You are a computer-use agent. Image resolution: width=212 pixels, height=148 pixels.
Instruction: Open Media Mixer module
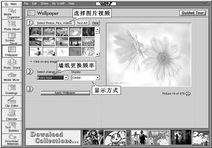[x=12, y=76]
